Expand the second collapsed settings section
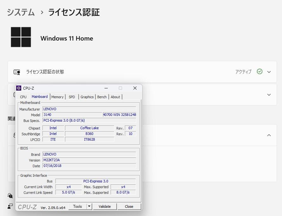The height and width of the screenshot is (216, 282). [269, 95]
